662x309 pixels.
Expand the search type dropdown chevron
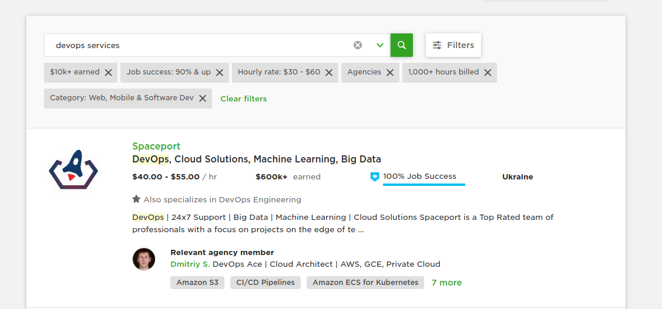pyautogui.click(x=380, y=45)
